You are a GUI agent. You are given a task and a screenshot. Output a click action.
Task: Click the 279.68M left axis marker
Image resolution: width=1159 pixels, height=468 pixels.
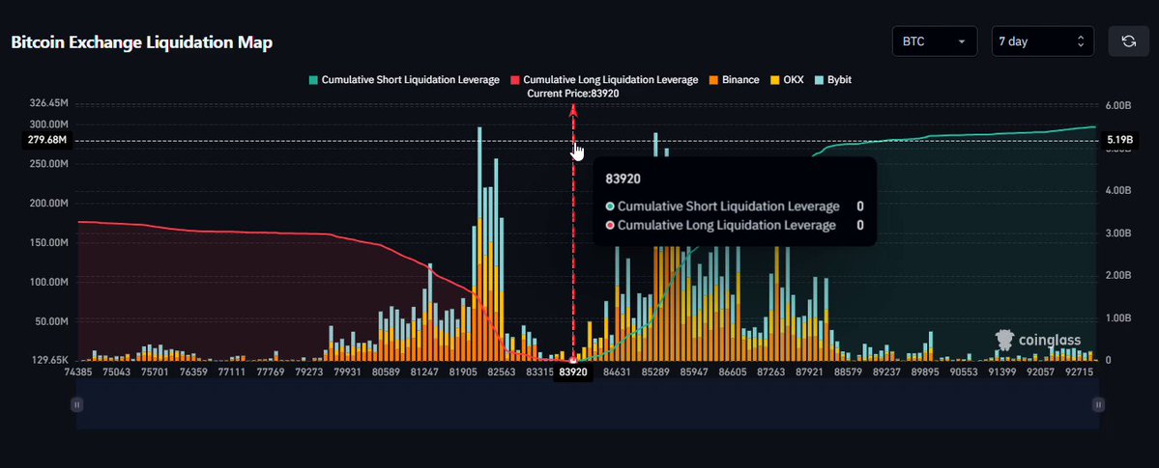(x=48, y=140)
